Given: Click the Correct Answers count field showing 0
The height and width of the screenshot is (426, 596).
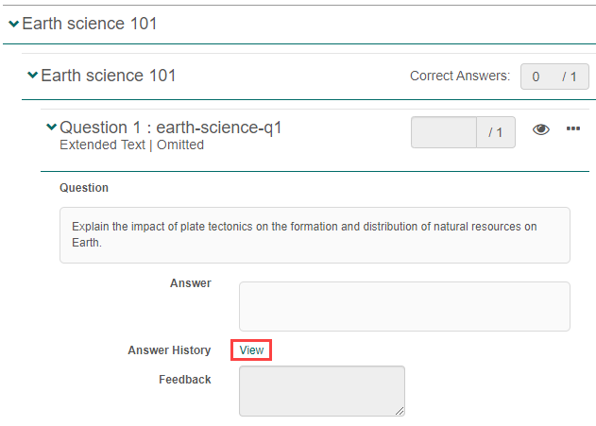Looking at the screenshot, I should coord(536,77).
